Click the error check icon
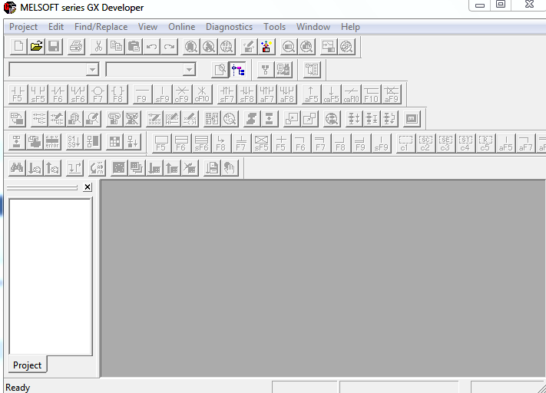This screenshot has height=393, width=546. (x=52, y=142)
